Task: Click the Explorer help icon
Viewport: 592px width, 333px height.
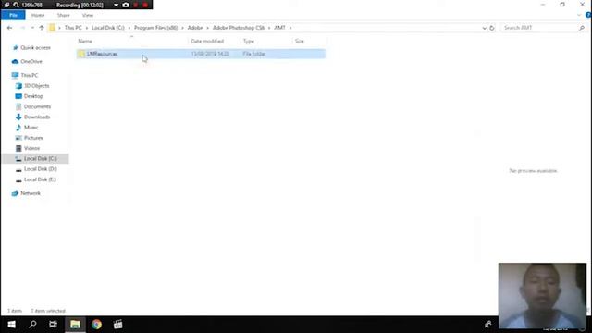Action: coord(588,15)
